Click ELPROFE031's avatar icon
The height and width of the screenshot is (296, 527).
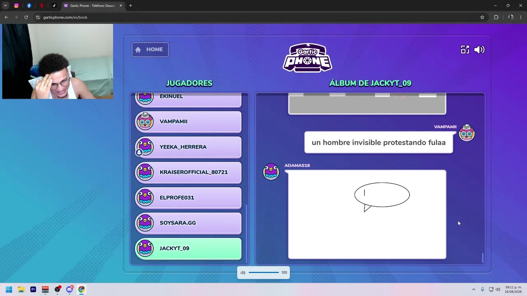coord(145,198)
